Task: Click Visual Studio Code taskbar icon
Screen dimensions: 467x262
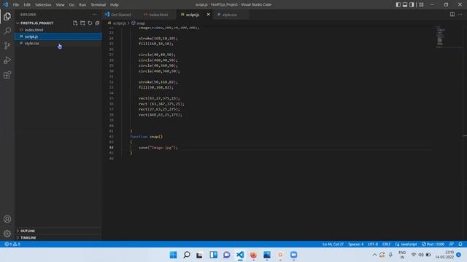Action: (240, 255)
